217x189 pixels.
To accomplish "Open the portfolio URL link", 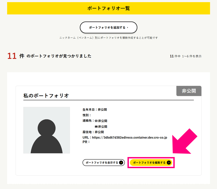I will tap(129, 138).
